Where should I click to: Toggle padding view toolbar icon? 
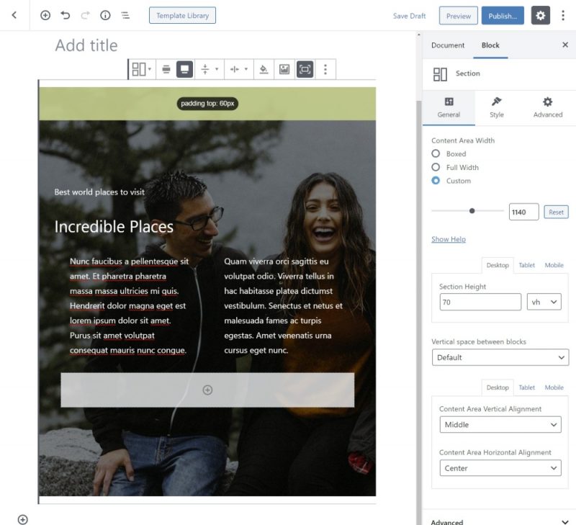pos(305,69)
